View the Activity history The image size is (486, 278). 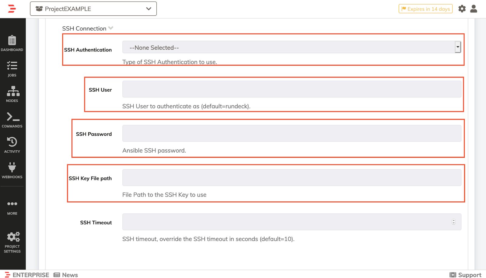[12, 145]
